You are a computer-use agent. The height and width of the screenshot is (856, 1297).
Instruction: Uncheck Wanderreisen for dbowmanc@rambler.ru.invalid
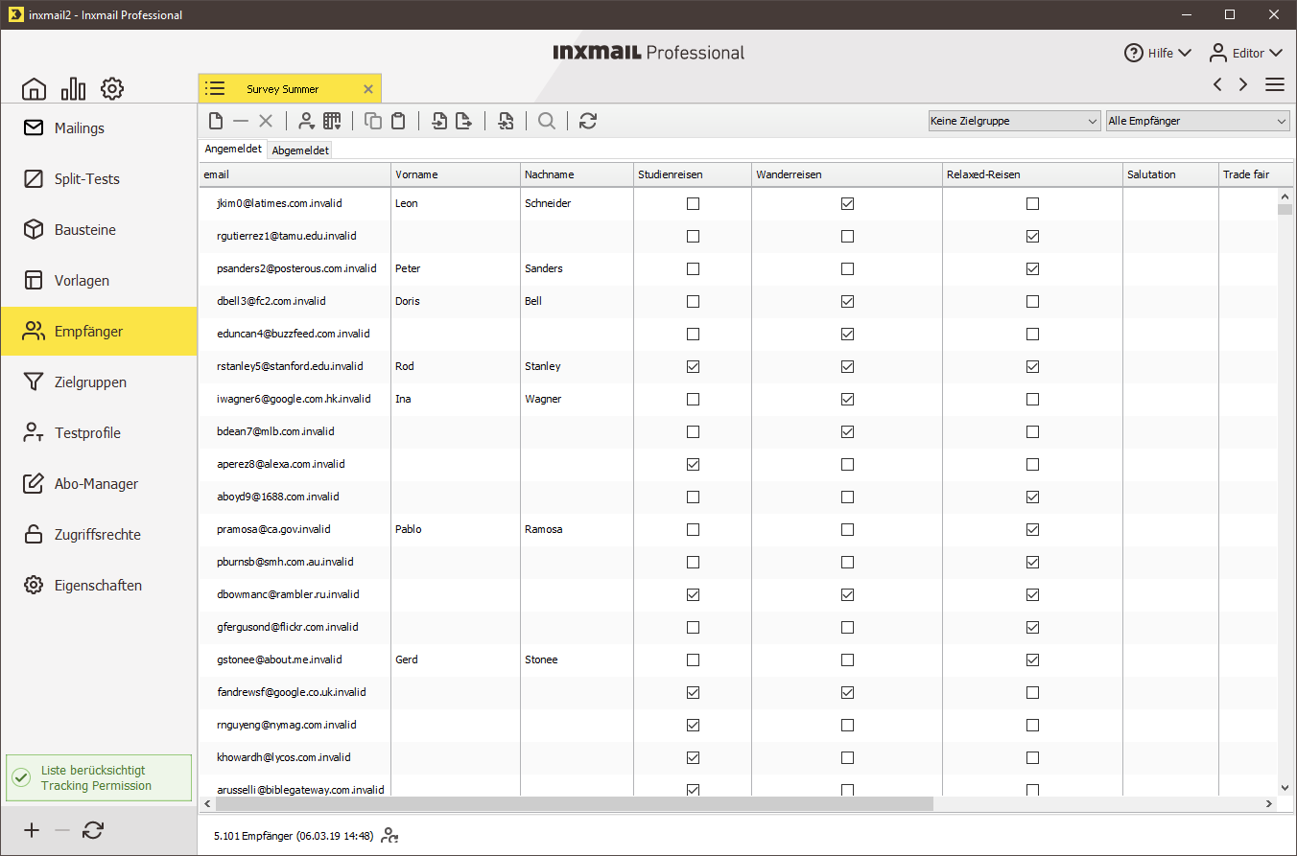[x=847, y=594]
